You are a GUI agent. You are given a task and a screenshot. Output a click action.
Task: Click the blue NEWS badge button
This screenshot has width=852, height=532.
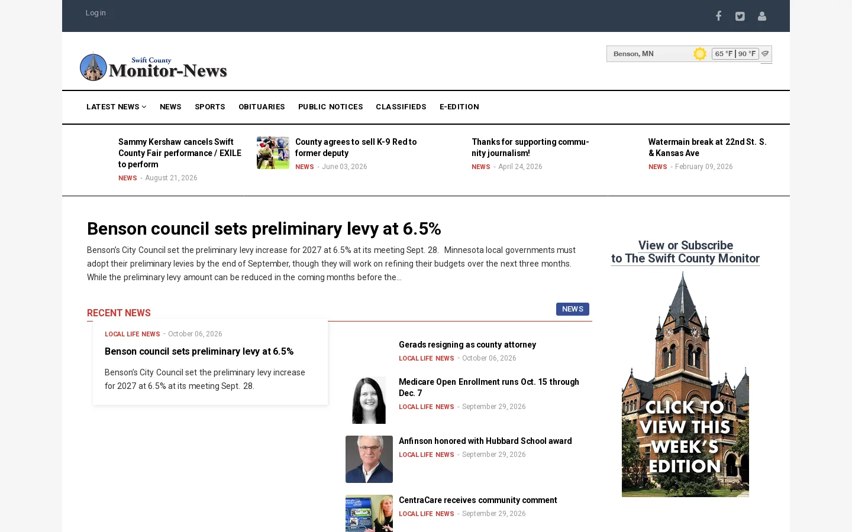(573, 309)
